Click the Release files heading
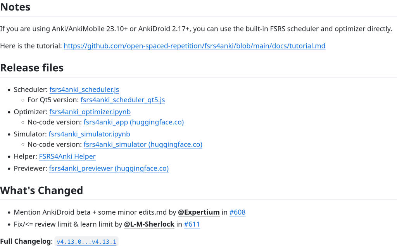Screen dimensions: 397x246 pyautogui.click(x=32, y=68)
